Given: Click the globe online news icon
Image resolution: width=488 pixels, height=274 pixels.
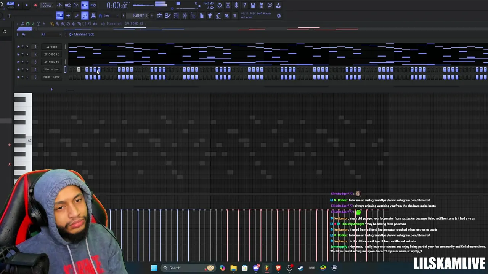Looking at the screenshot, I should pyautogui.click(x=279, y=16).
